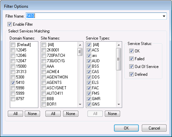Click None button under Site Names
This screenshot has width=172, height=137.
click(71, 114)
